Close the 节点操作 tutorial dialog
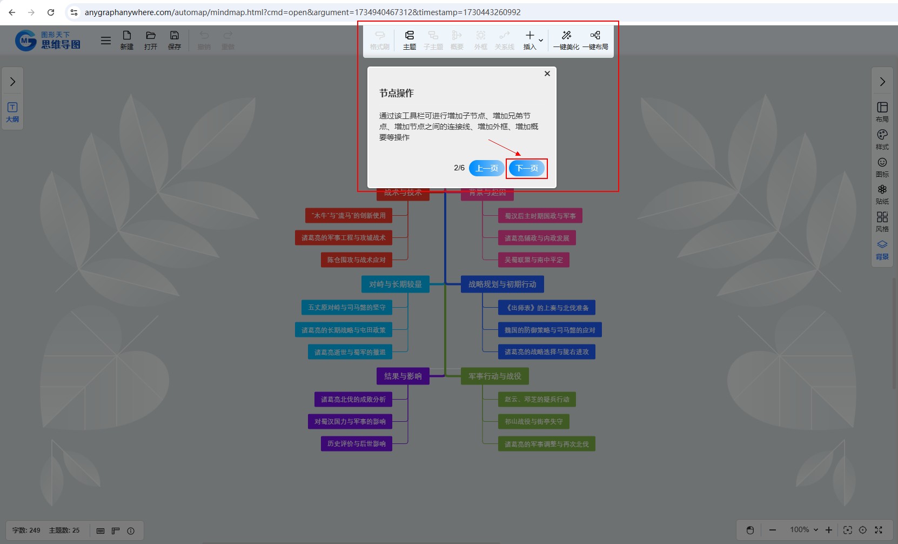This screenshot has height=544, width=898. 547,74
